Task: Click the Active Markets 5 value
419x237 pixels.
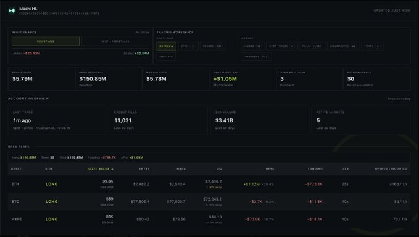Action: pyautogui.click(x=318, y=120)
